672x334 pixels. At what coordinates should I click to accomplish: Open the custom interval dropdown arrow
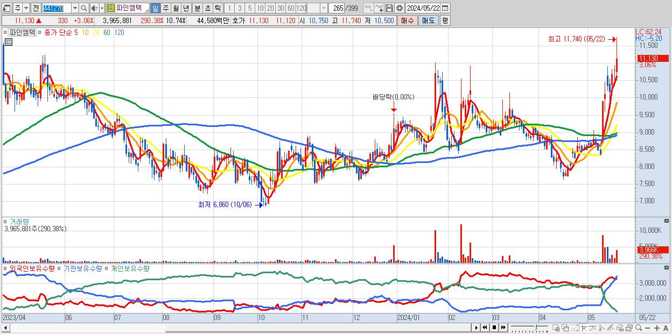pyautogui.click(x=324, y=8)
